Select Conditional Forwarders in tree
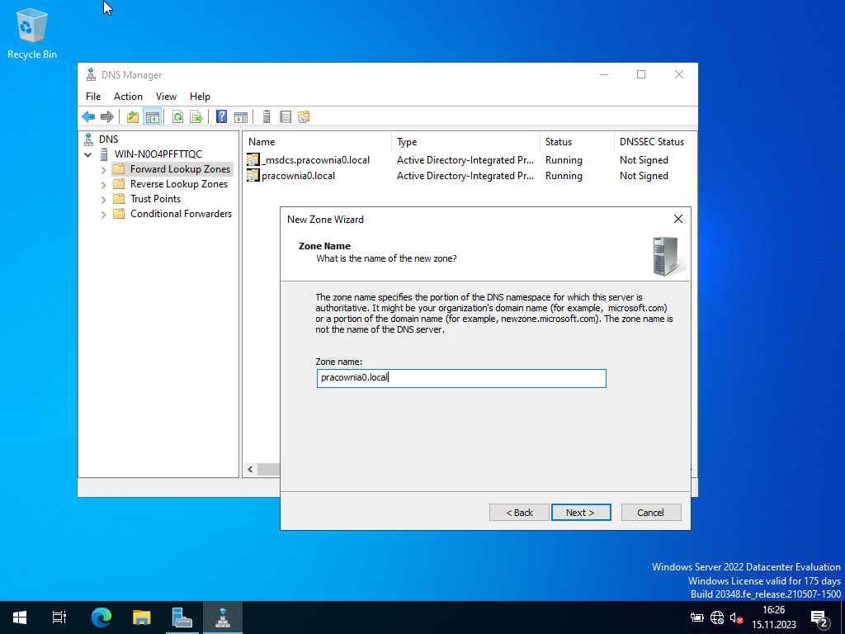Viewport: 845px width, 634px height. coord(181,214)
